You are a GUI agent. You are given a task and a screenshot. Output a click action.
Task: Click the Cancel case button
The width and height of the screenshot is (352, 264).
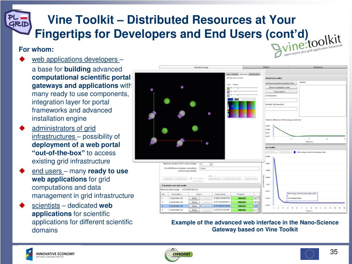click(x=251, y=178)
